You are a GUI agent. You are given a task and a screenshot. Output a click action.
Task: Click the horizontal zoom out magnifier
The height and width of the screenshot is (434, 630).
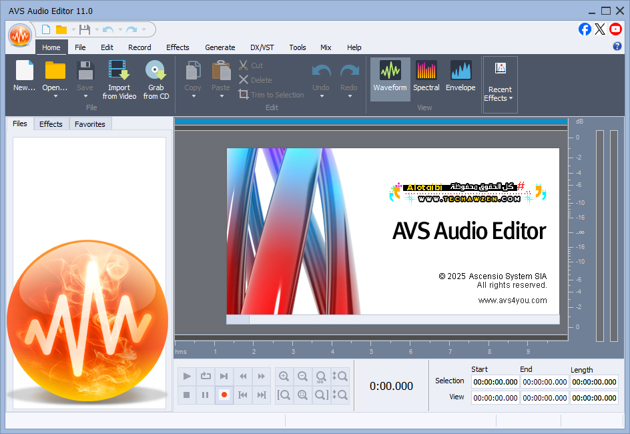(302, 376)
